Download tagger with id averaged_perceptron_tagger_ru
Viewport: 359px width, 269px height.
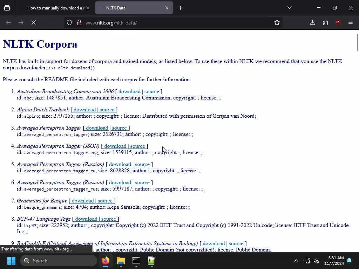point(120,164)
